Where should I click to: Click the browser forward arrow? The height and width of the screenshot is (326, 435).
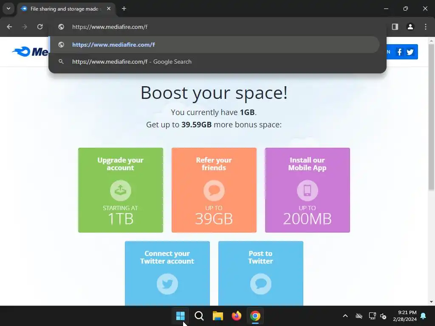tap(25, 27)
